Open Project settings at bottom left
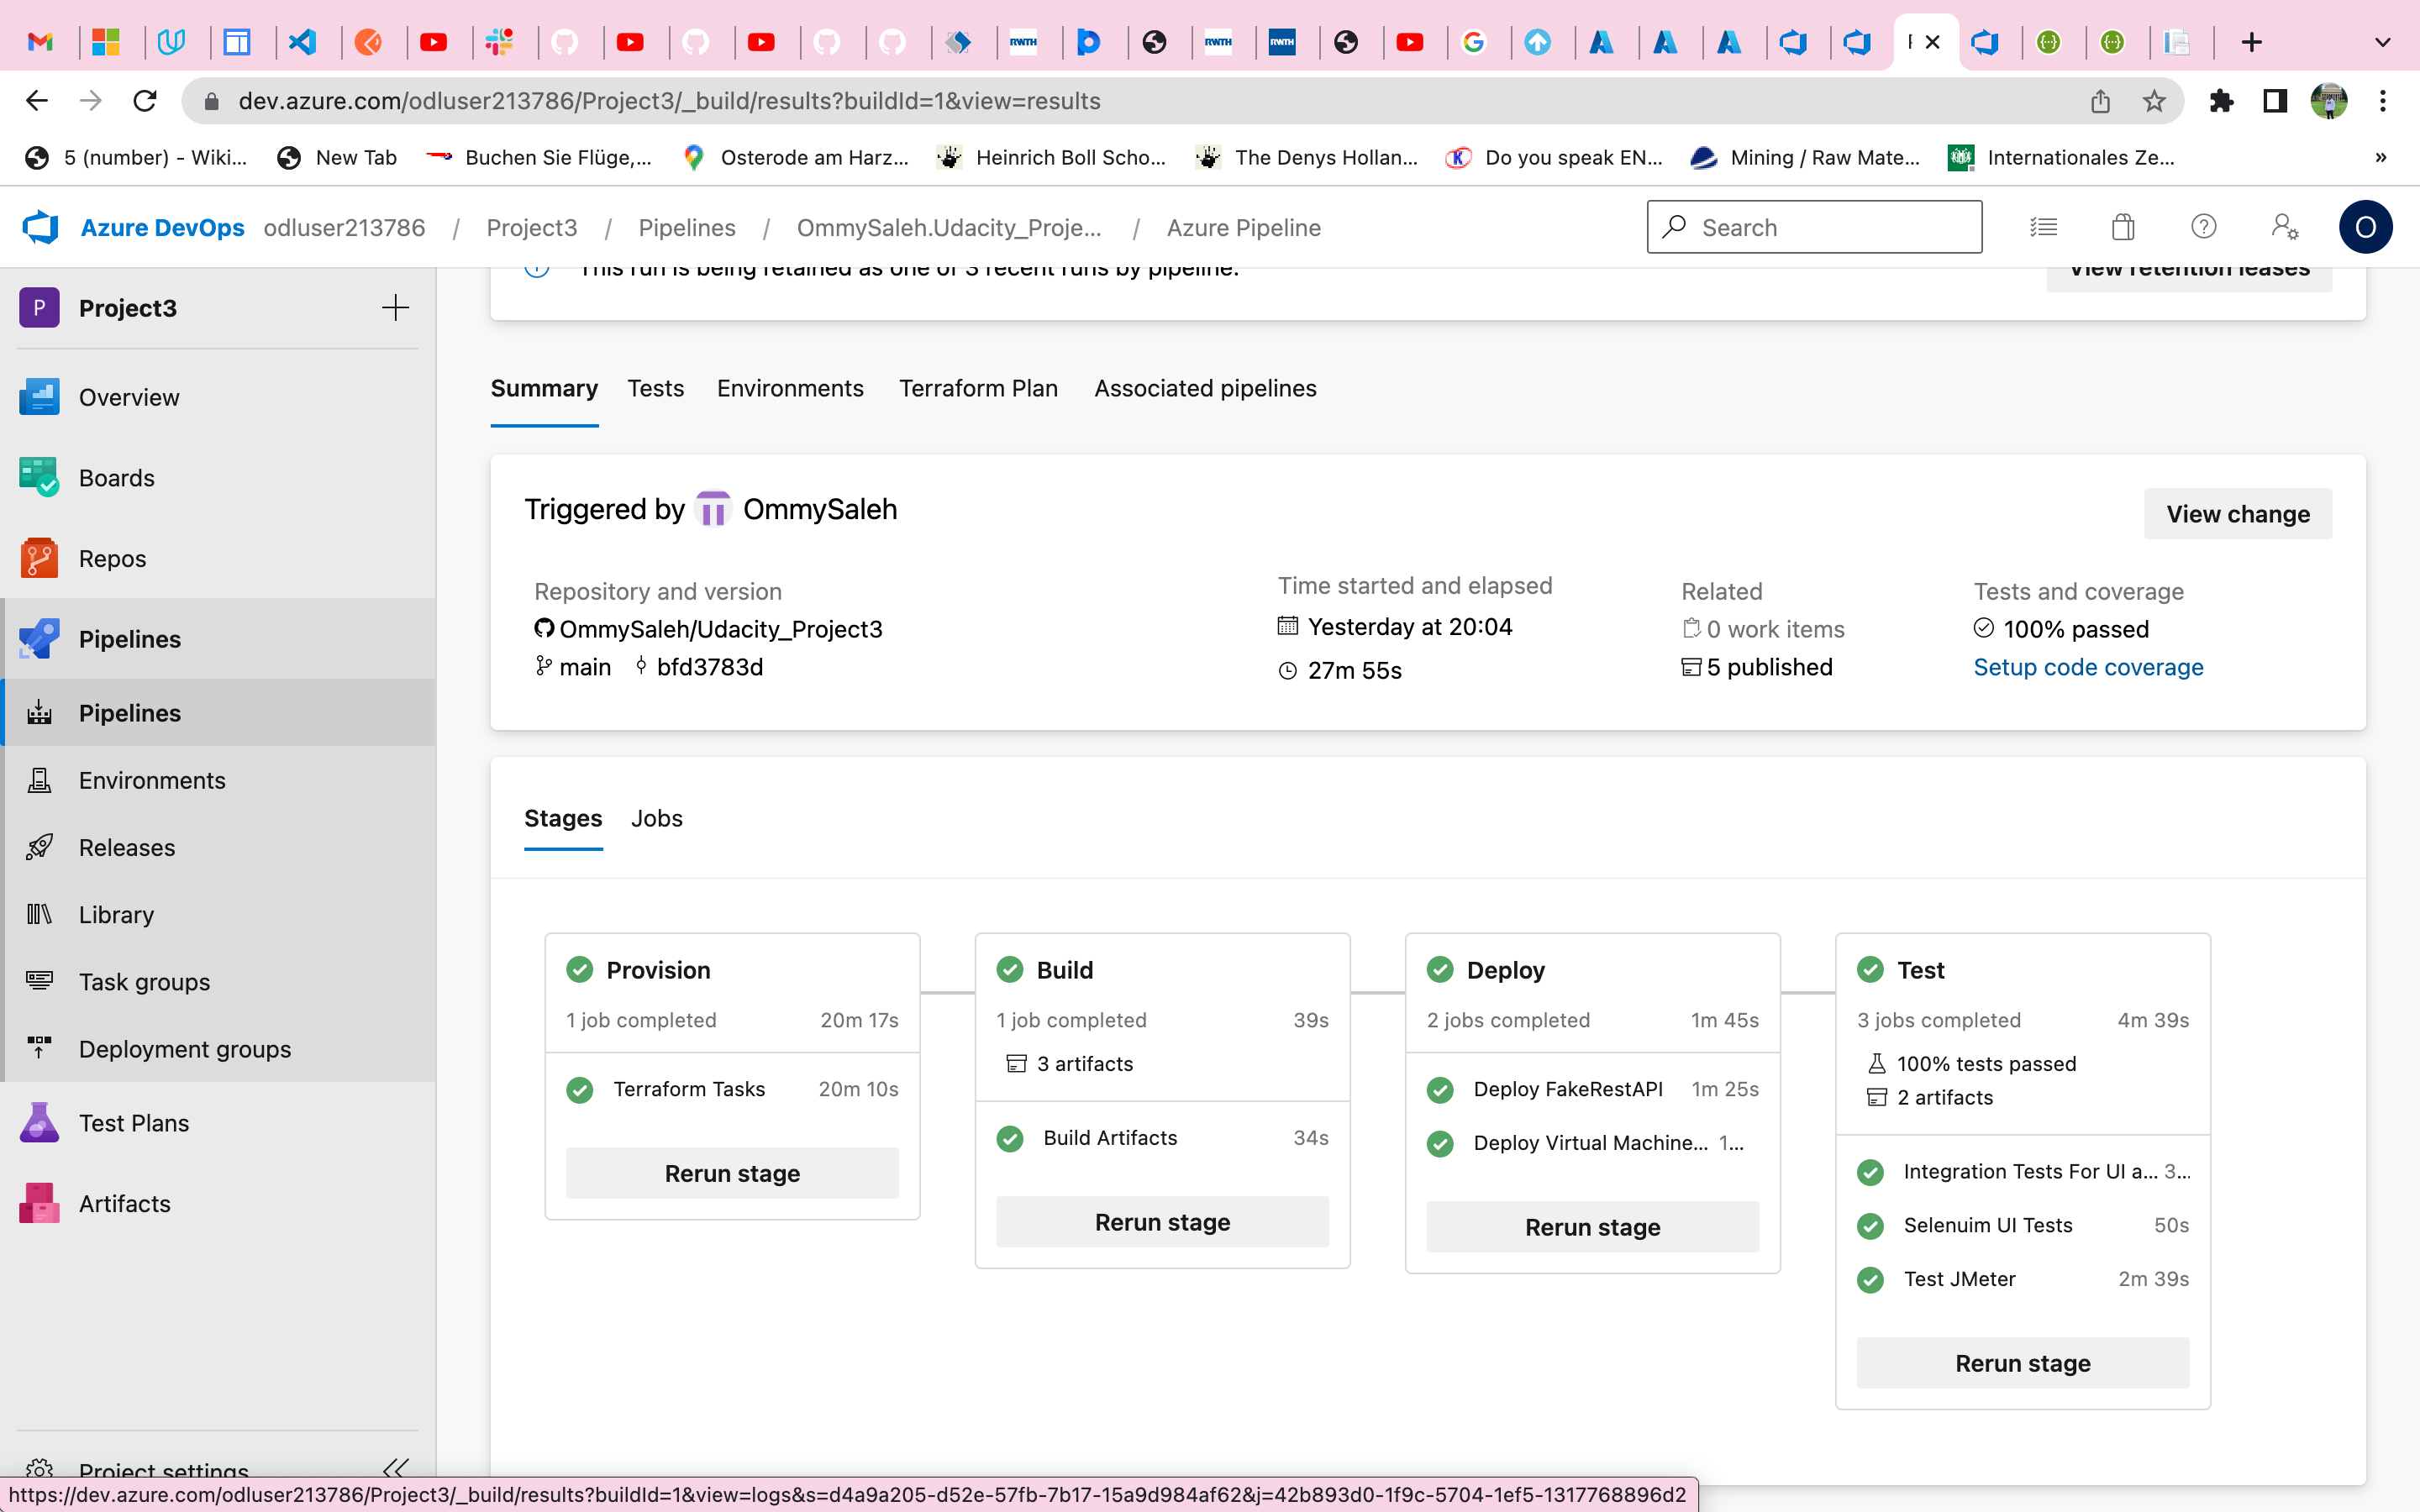This screenshot has width=2420, height=1512. point(163,1468)
